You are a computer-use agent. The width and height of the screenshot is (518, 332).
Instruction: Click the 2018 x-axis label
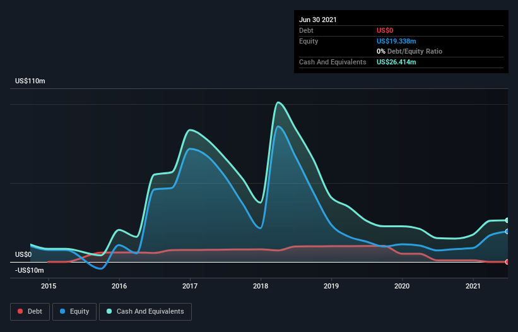click(261, 286)
